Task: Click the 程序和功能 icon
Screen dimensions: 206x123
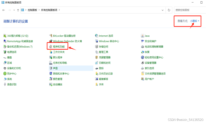Action: click(x=51, y=47)
